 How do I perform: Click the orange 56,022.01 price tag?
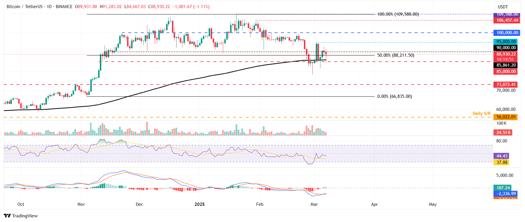point(505,117)
